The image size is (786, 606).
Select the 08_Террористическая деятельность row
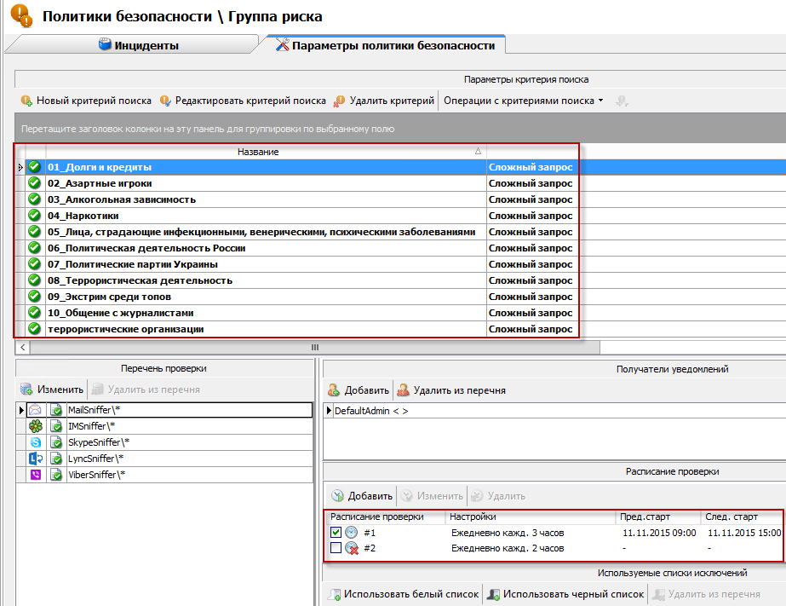pos(140,280)
